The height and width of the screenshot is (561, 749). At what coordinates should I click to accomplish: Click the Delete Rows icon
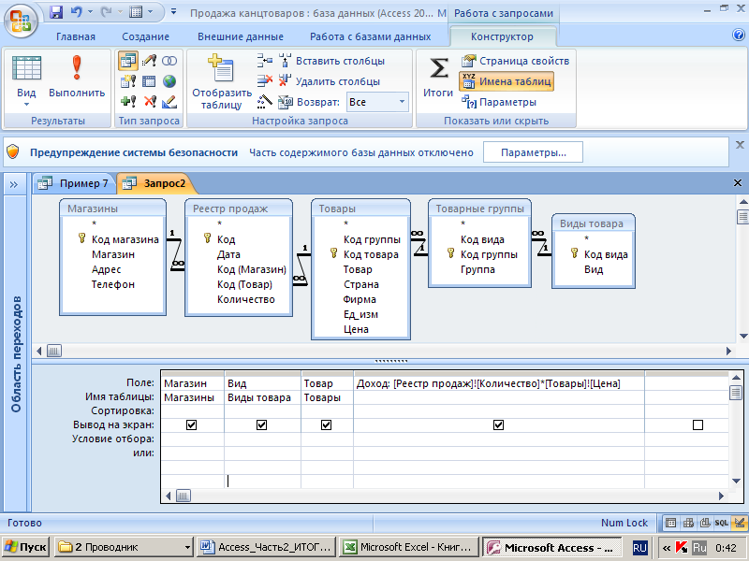[265, 81]
